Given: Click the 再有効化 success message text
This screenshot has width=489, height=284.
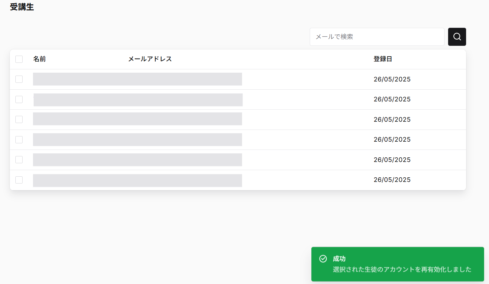Looking at the screenshot, I should 402,270.
